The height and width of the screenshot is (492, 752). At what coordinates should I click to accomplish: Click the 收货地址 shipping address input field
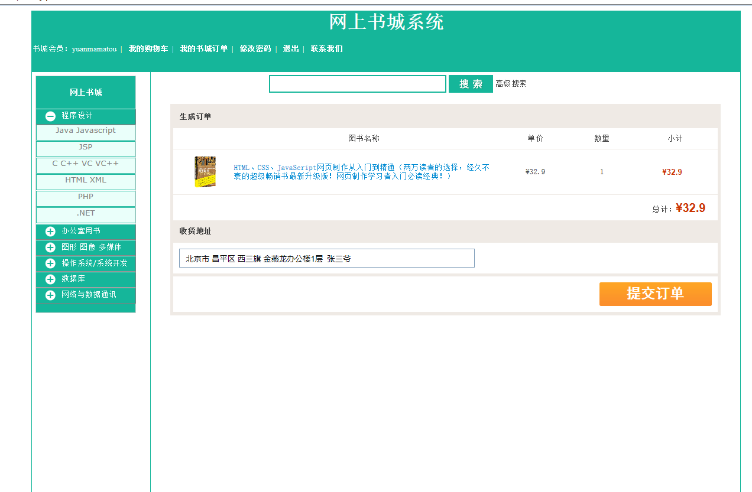326,258
